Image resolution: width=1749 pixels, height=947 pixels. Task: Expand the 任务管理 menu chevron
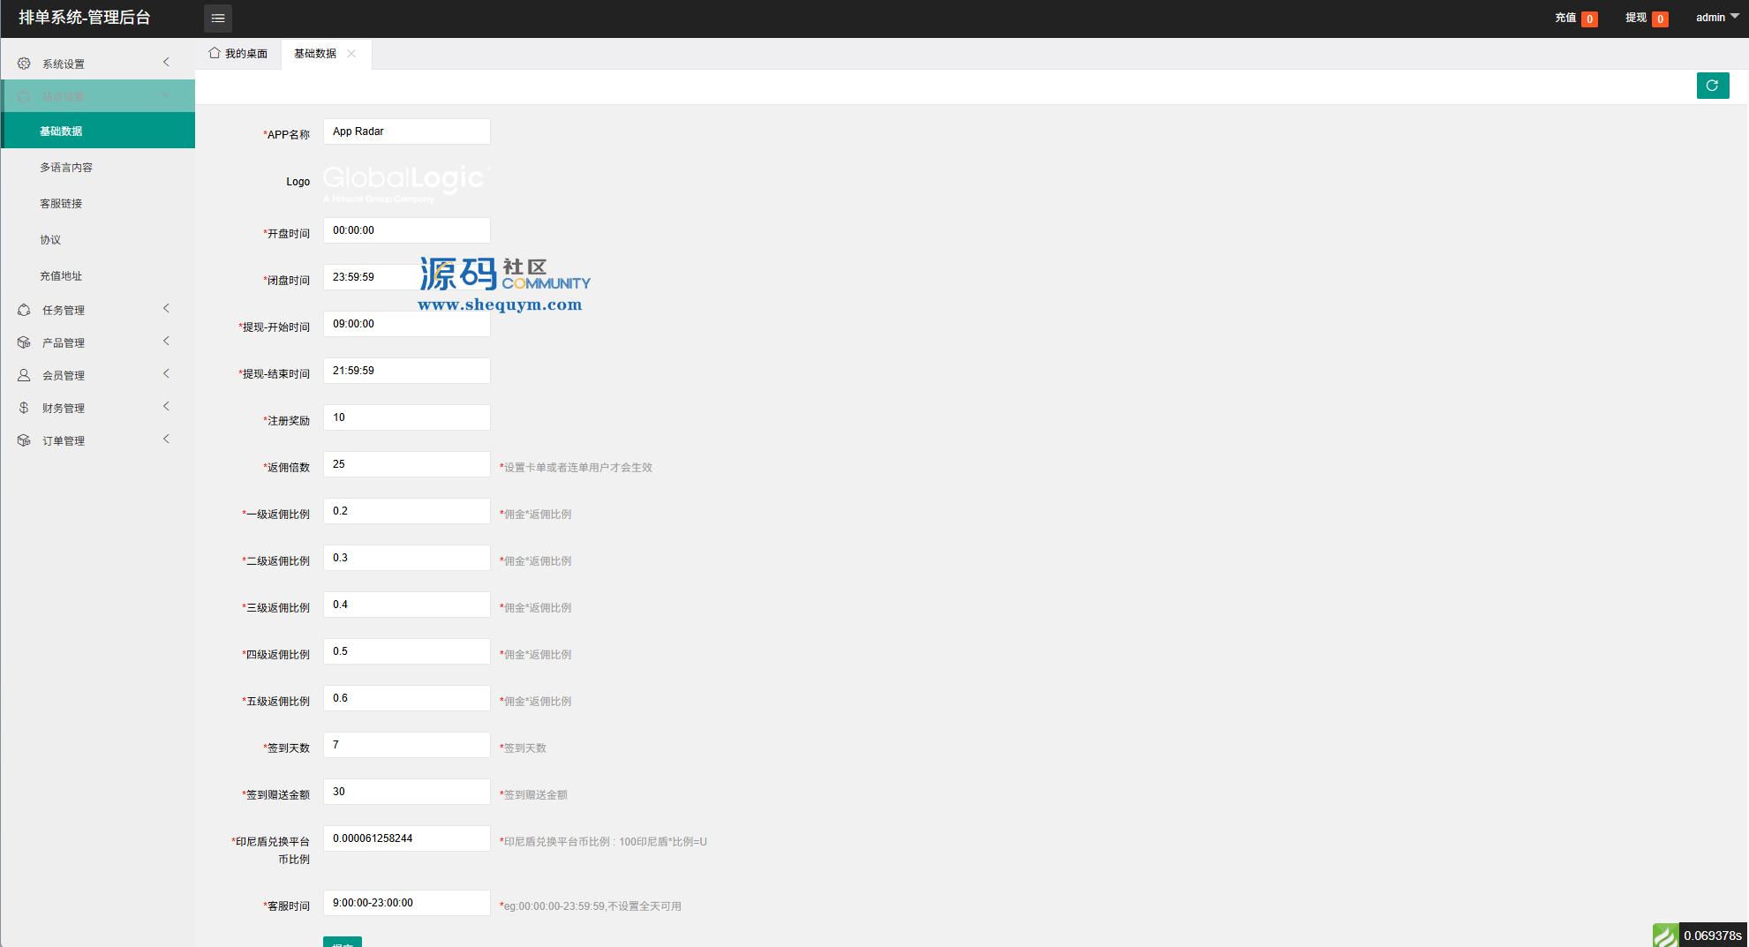tap(166, 308)
